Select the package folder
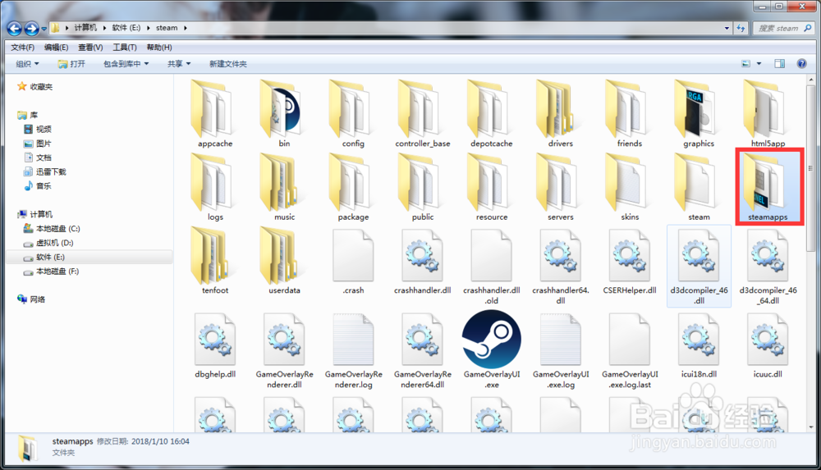Image resolution: width=821 pixels, height=470 pixels. click(x=353, y=187)
